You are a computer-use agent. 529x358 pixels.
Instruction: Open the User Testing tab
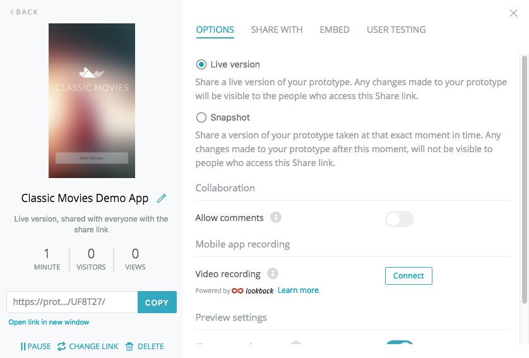click(x=396, y=30)
